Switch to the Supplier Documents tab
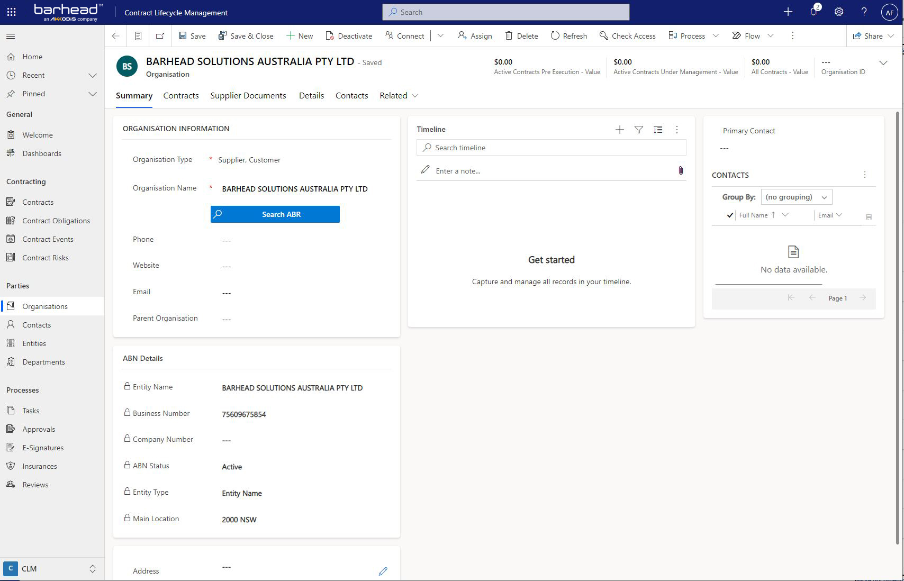 point(248,96)
